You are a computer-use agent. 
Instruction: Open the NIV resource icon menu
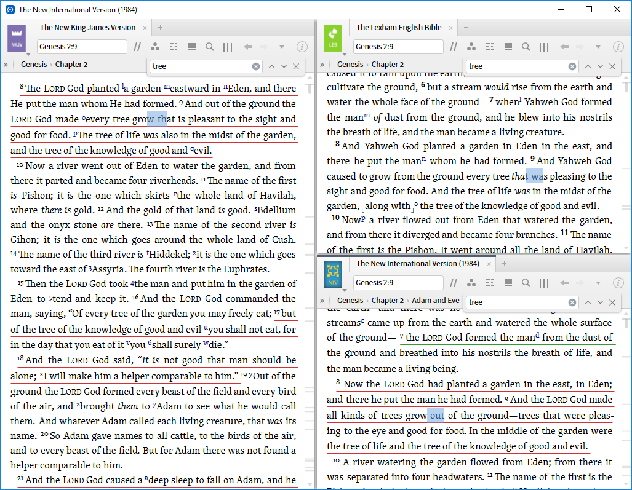(x=333, y=274)
